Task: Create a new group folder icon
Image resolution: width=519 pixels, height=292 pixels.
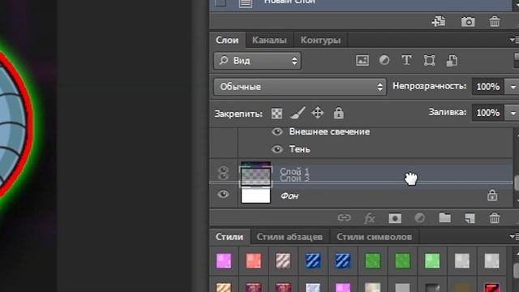Action: (444, 217)
